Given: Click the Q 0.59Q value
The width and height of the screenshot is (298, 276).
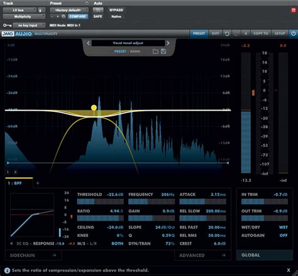Looking at the screenshot, I should coord(168,235).
